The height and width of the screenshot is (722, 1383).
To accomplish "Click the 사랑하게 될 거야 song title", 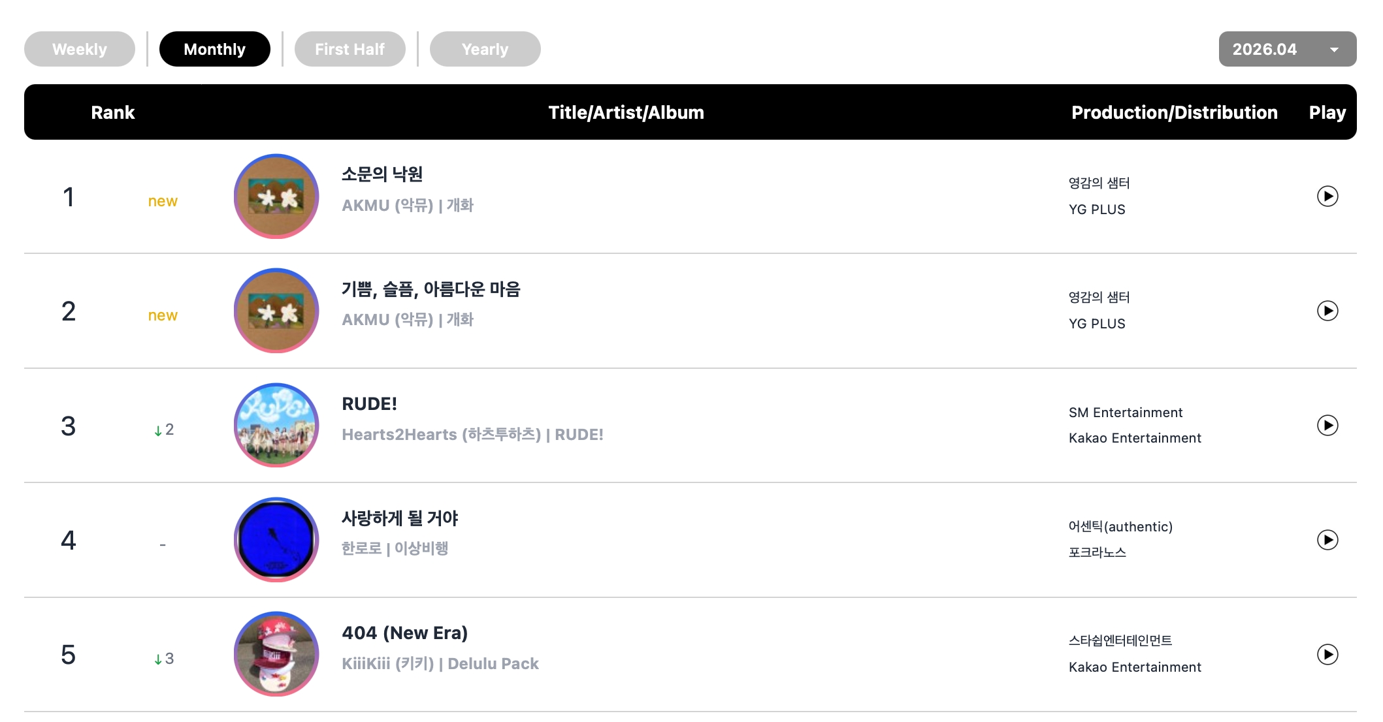I will click(x=400, y=518).
